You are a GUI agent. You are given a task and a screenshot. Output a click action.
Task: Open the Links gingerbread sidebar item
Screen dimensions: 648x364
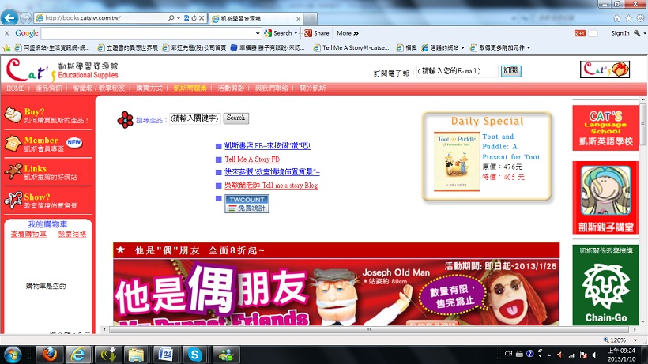(13, 171)
